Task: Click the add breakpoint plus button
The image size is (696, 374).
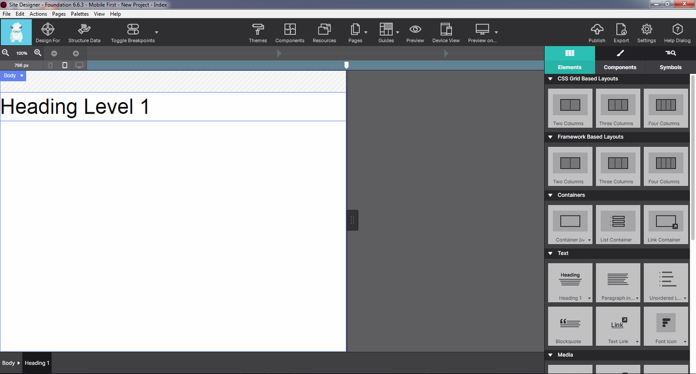Action: click(x=76, y=53)
